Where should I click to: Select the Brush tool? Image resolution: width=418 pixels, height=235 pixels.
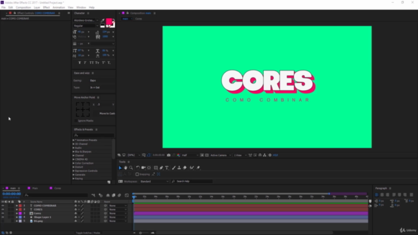(174, 168)
